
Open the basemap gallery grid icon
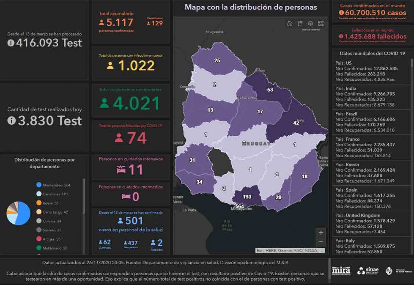coord(321,24)
